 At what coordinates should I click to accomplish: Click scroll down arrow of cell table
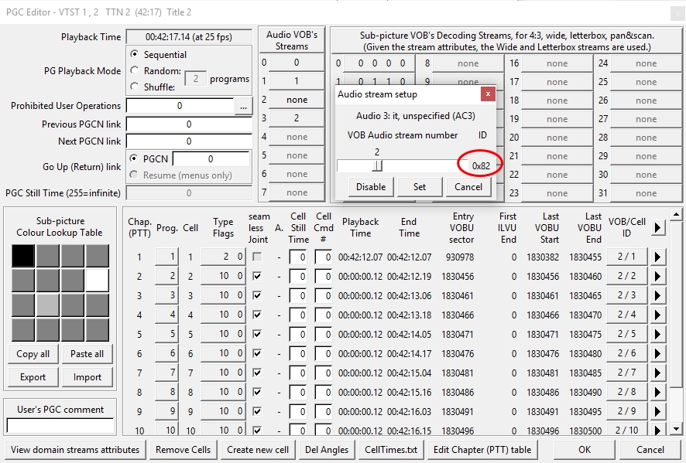tap(677, 429)
